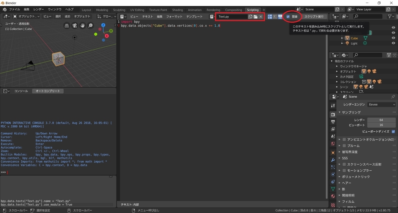This screenshot has height=213, width=398.
Task: Toggle line numbers display in text editor
Action: point(270,17)
